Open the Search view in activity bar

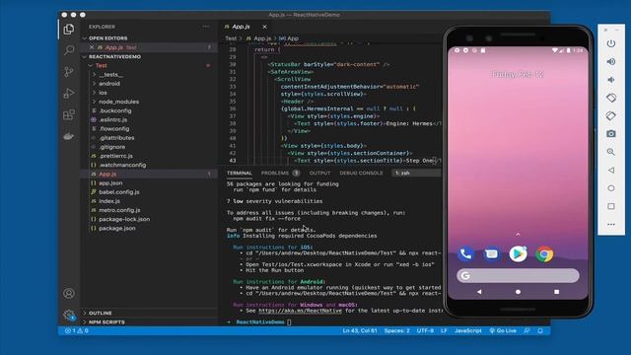69,50
